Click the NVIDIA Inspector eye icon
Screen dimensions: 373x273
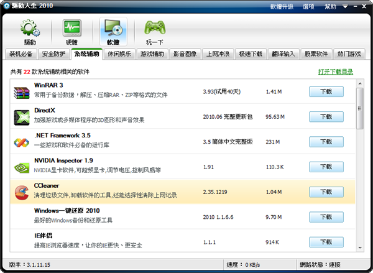pyautogui.click(x=22, y=168)
